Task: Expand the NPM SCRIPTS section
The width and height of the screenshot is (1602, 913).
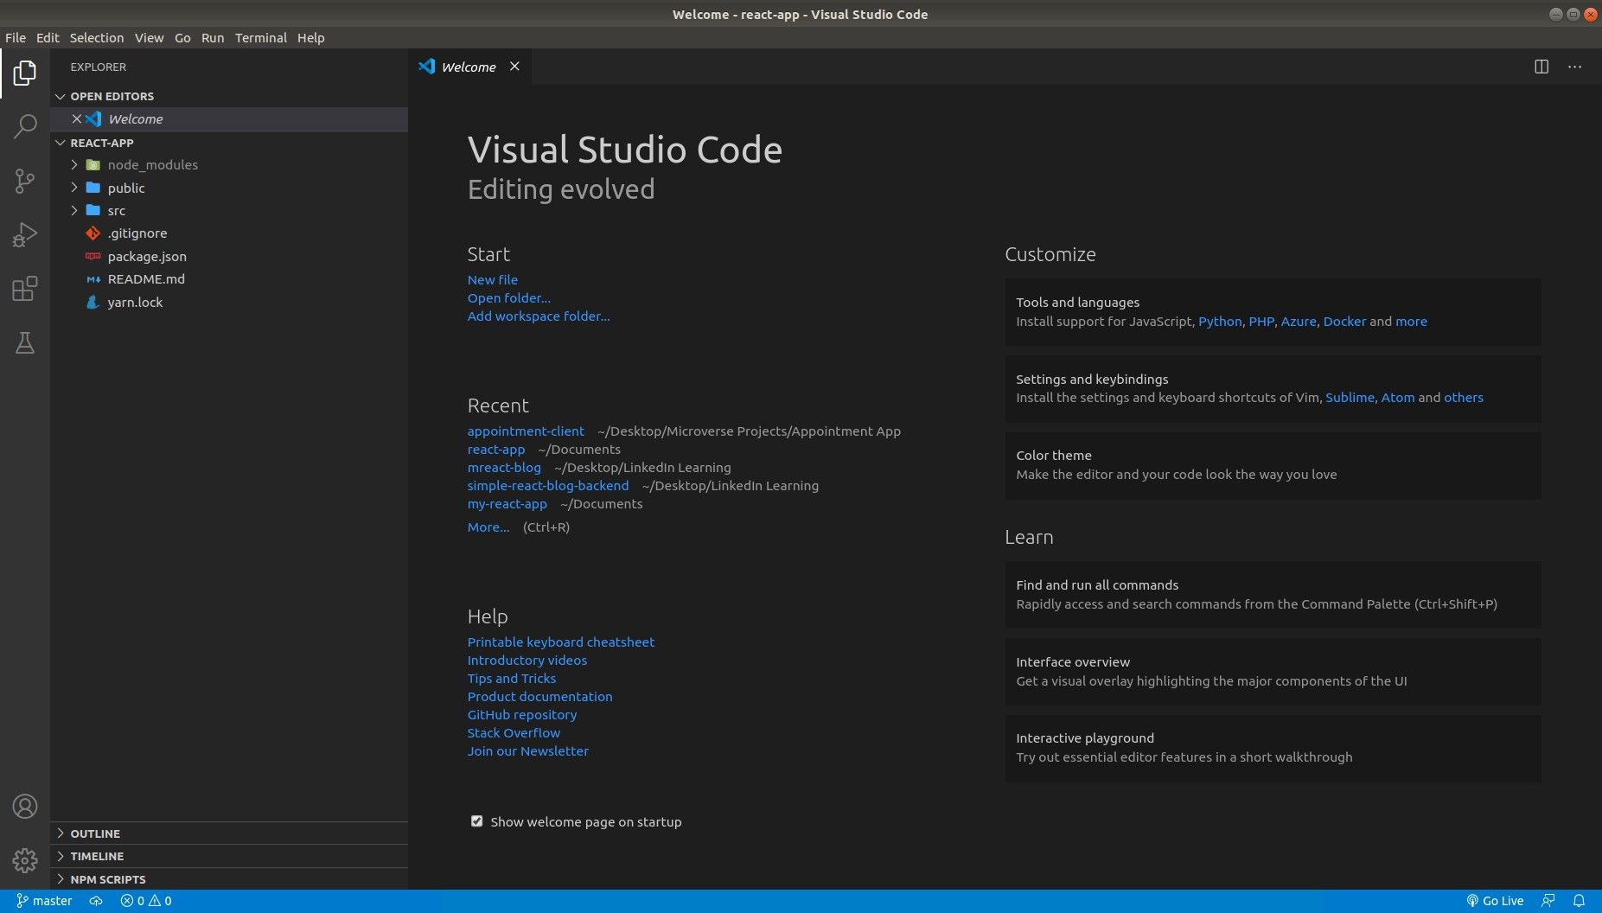Action: 107,879
